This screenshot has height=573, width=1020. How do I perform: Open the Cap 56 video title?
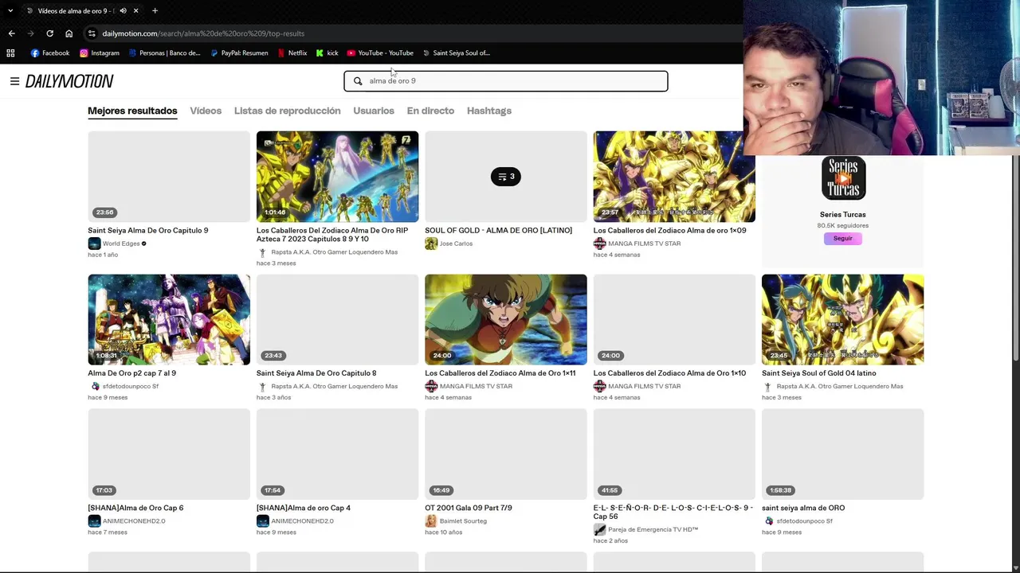(673, 512)
